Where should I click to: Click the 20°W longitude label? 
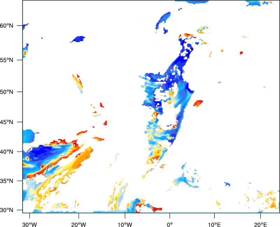[x=78, y=225]
